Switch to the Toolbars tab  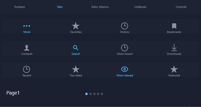coord(20,7)
